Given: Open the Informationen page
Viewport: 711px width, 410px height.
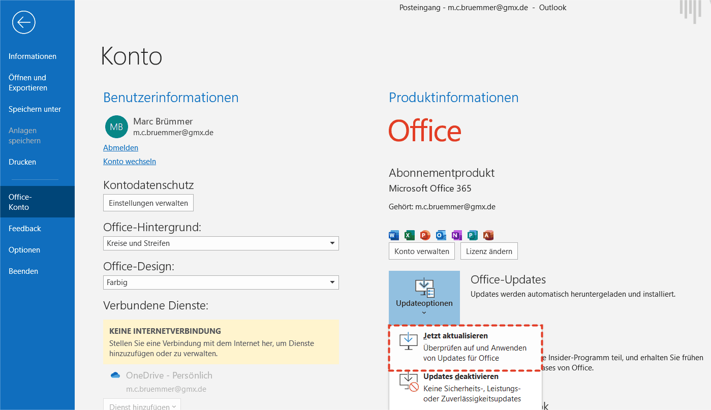Looking at the screenshot, I should coord(33,56).
